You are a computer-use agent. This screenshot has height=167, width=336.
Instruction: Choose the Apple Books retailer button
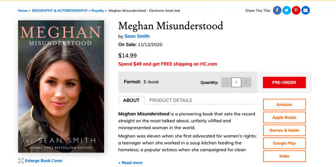click(x=284, y=118)
